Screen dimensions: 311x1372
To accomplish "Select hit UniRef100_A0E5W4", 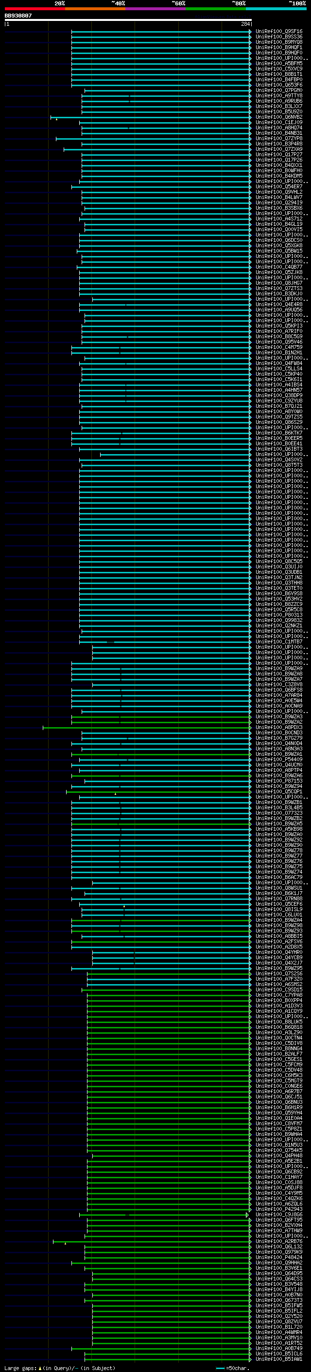I will [279, 700].
